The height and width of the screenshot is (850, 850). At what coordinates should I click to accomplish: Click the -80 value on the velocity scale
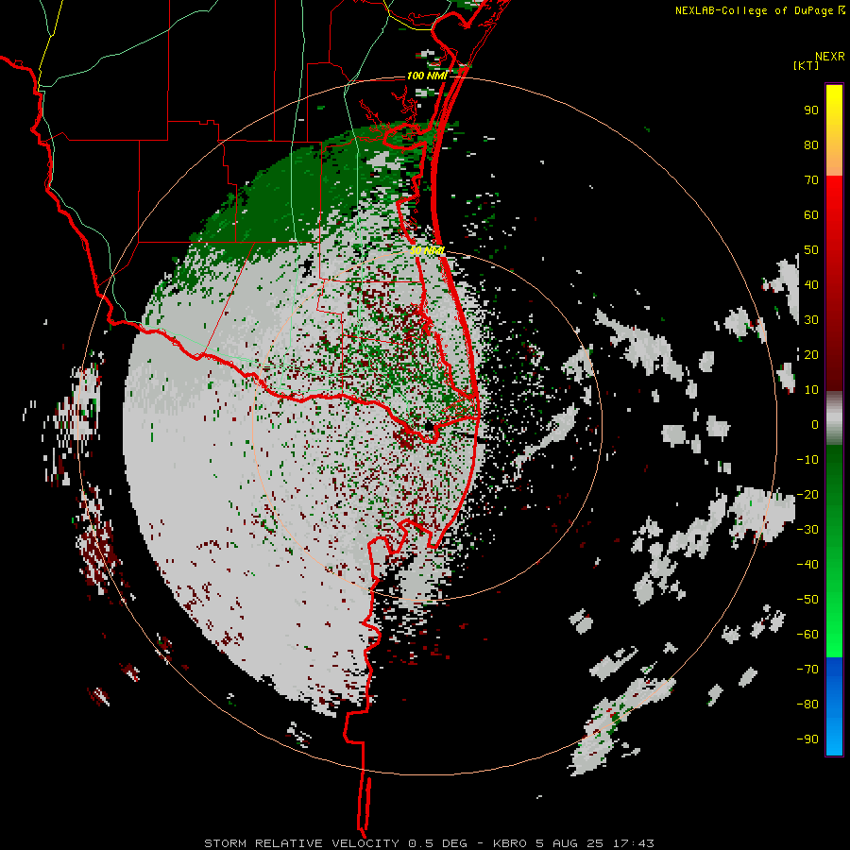[x=807, y=705]
